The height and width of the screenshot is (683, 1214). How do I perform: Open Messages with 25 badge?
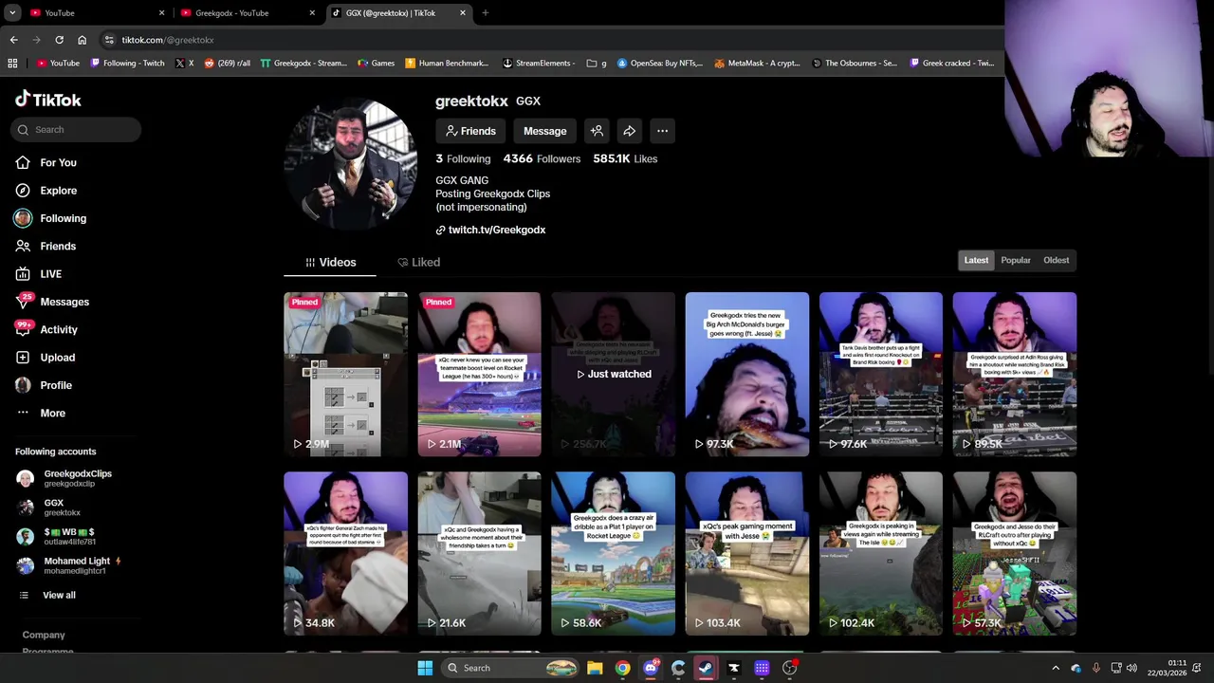[x=53, y=302]
